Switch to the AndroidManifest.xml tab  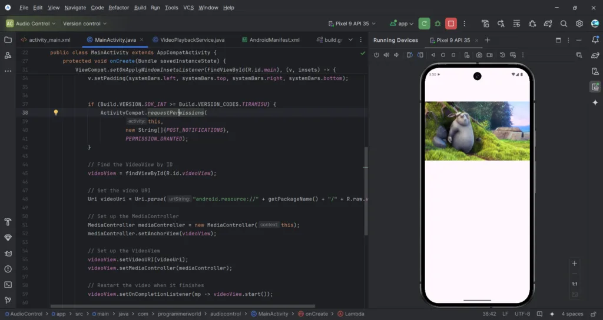[274, 40]
